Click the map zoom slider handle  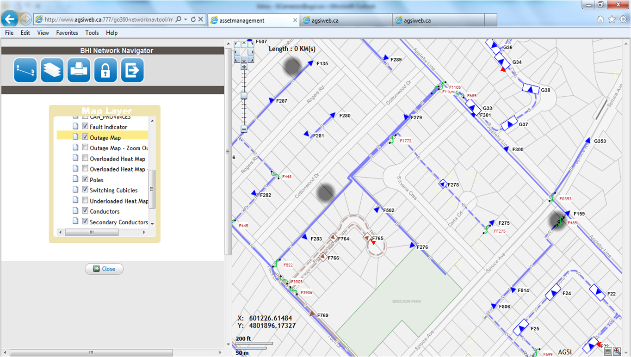click(x=244, y=96)
